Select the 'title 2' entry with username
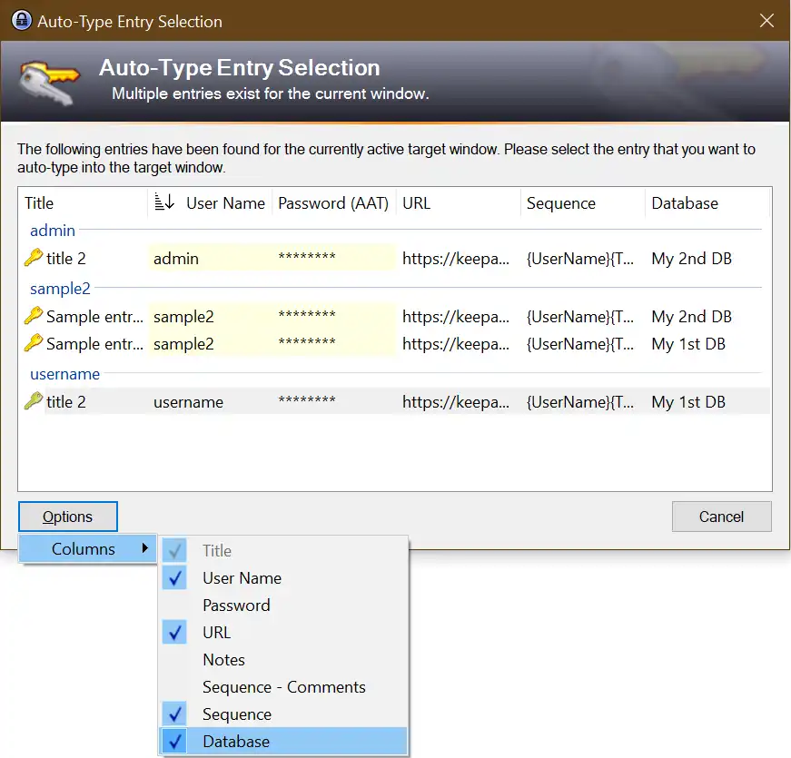The height and width of the screenshot is (758, 791). point(66,402)
